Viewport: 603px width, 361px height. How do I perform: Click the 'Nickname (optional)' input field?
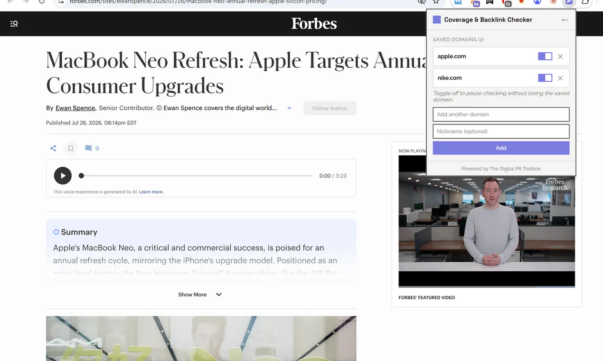501,132
